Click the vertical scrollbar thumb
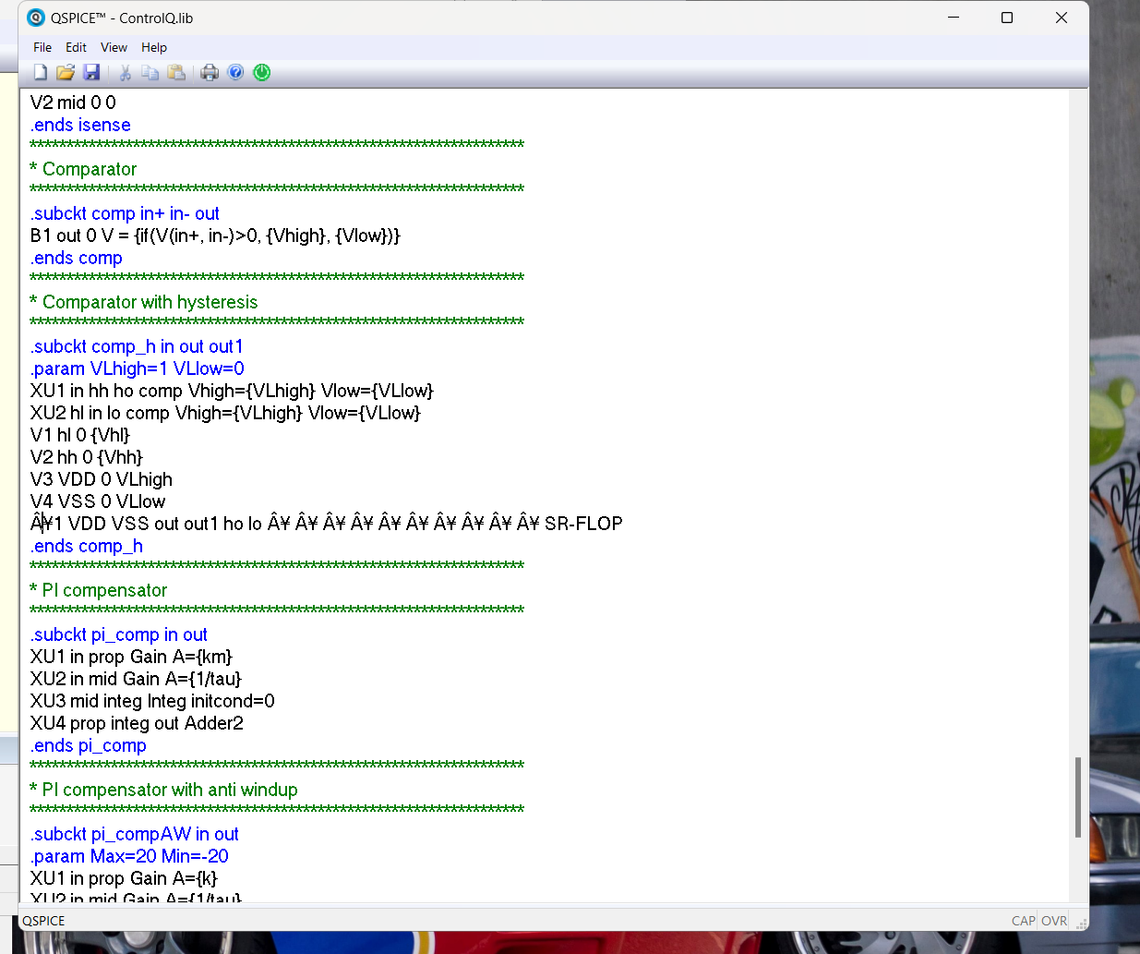 click(1077, 796)
